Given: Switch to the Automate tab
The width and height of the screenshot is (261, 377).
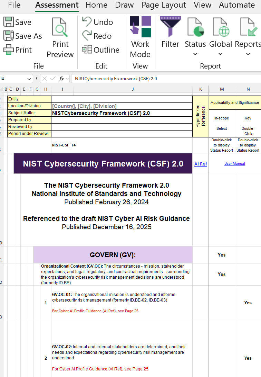Looking at the screenshot, I should coord(236,5).
